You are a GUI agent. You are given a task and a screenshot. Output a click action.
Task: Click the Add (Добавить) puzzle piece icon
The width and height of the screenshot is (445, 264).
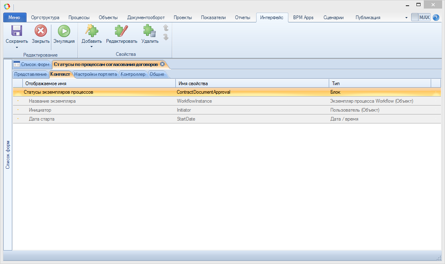pos(91,31)
